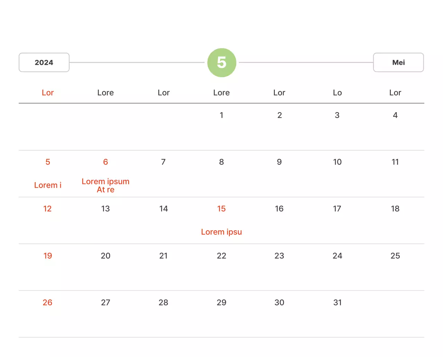The height and width of the screenshot is (357, 443).
Task: Click the green month number 5 badge
Action: (221, 63)
